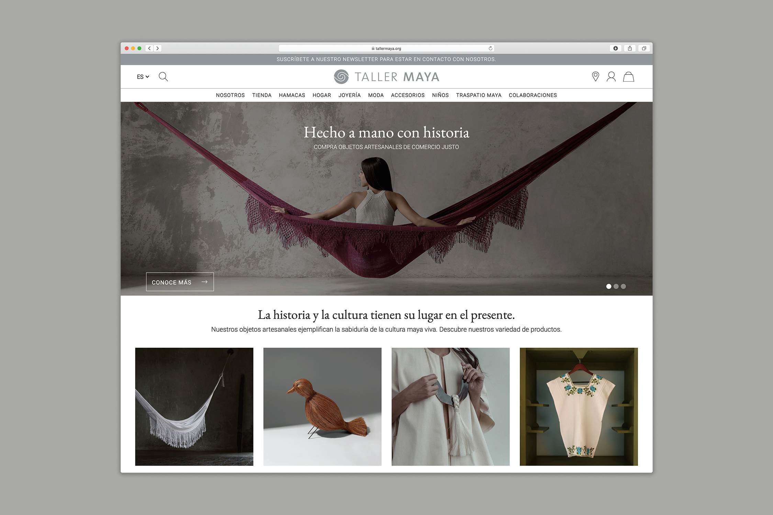Screen dimensions: 773x515
Task: Open the tassel necklace product thumbnail
Action: pos(451,407)
